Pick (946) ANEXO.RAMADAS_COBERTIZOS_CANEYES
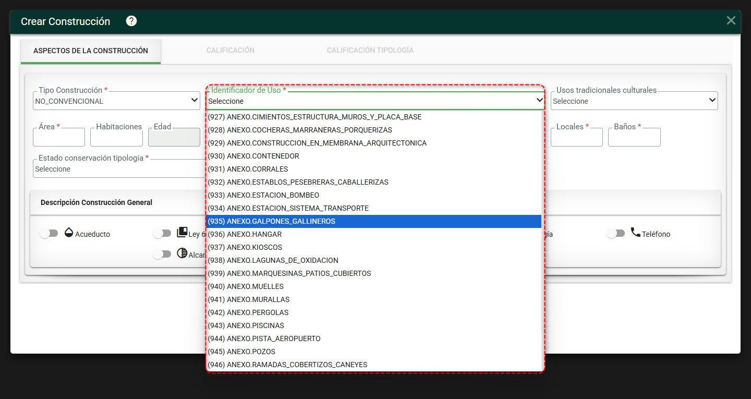This screenshot has height=399, width=751. (374, 365)
